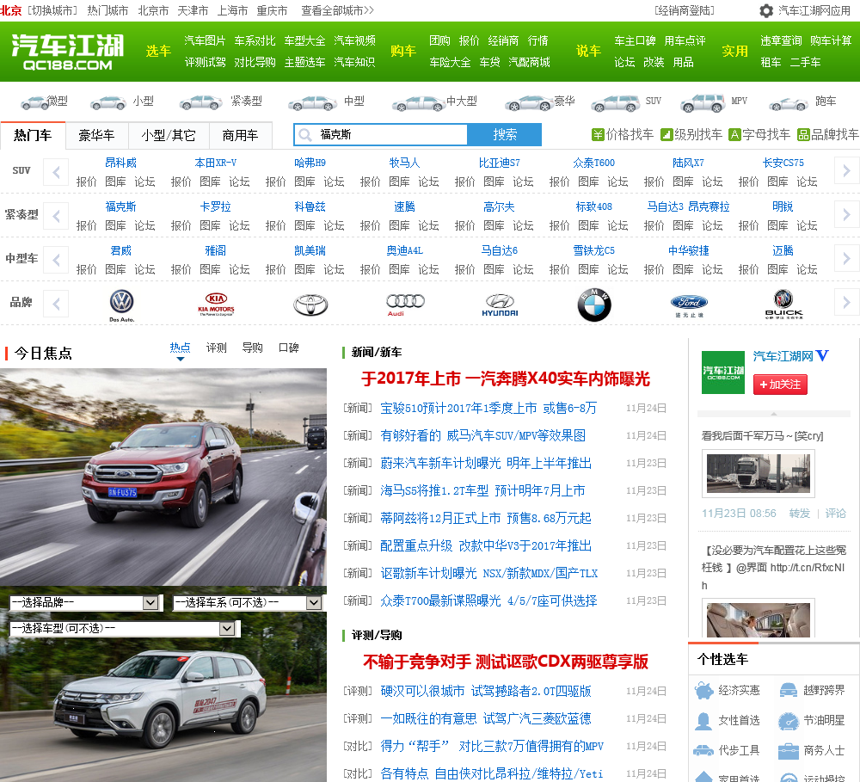Show previous SUV row models

point(56,172)
